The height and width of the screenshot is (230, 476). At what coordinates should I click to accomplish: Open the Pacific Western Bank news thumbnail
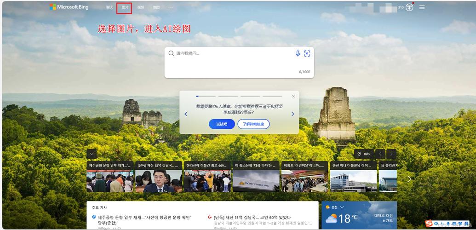point(256,181)
